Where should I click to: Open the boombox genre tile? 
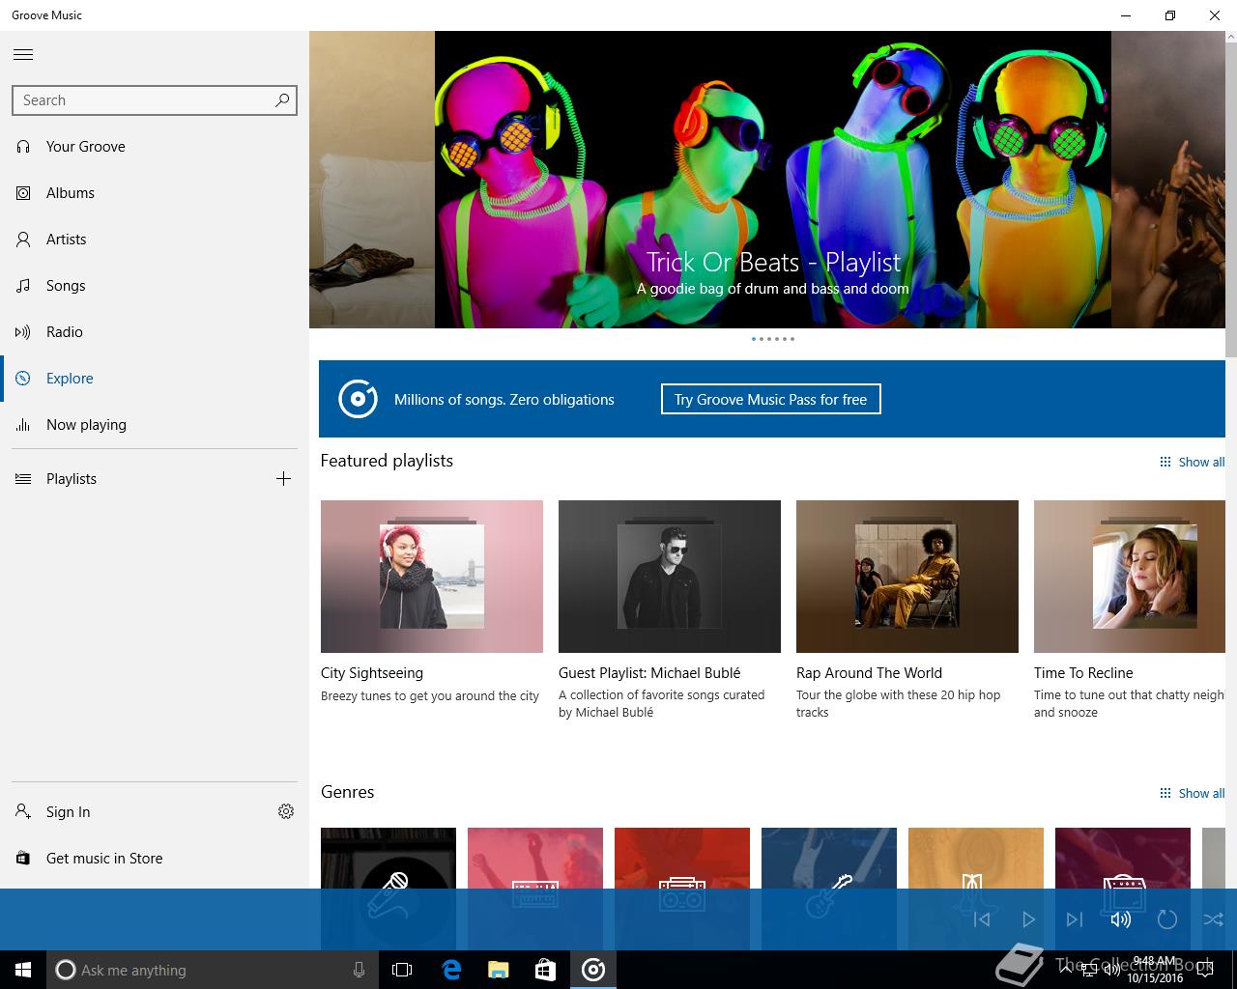[682, 858]
